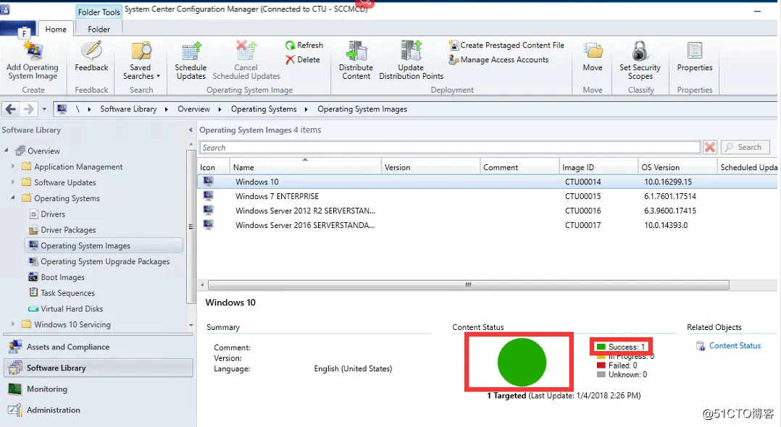Select the Folder Tools contextual tab

(x=99, y=12)
